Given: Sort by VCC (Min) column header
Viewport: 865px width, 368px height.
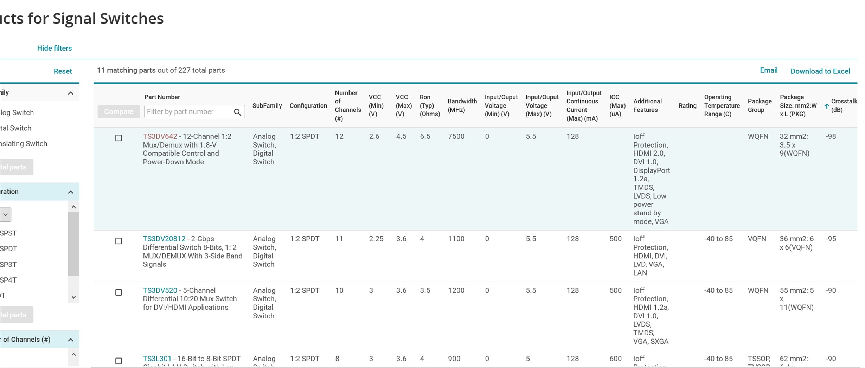Looking at the screenshot, I should click(376, 105).
